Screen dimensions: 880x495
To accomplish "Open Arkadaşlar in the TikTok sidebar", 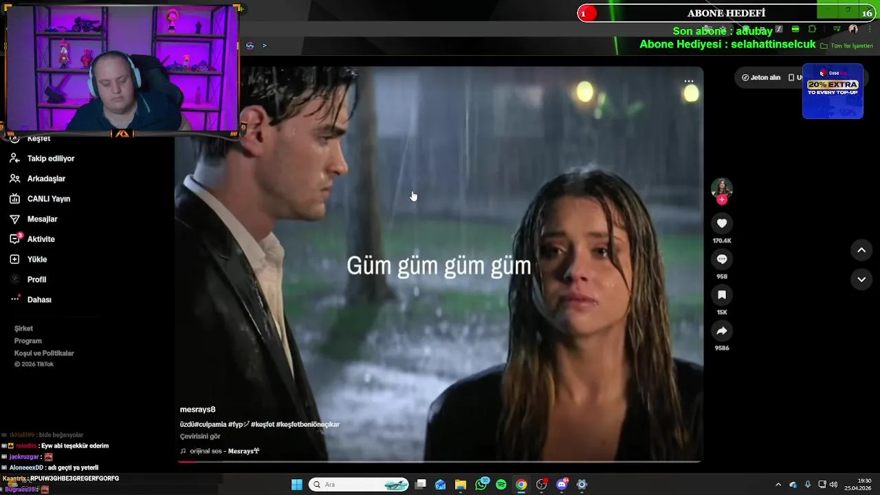I will tap(37, 179).
